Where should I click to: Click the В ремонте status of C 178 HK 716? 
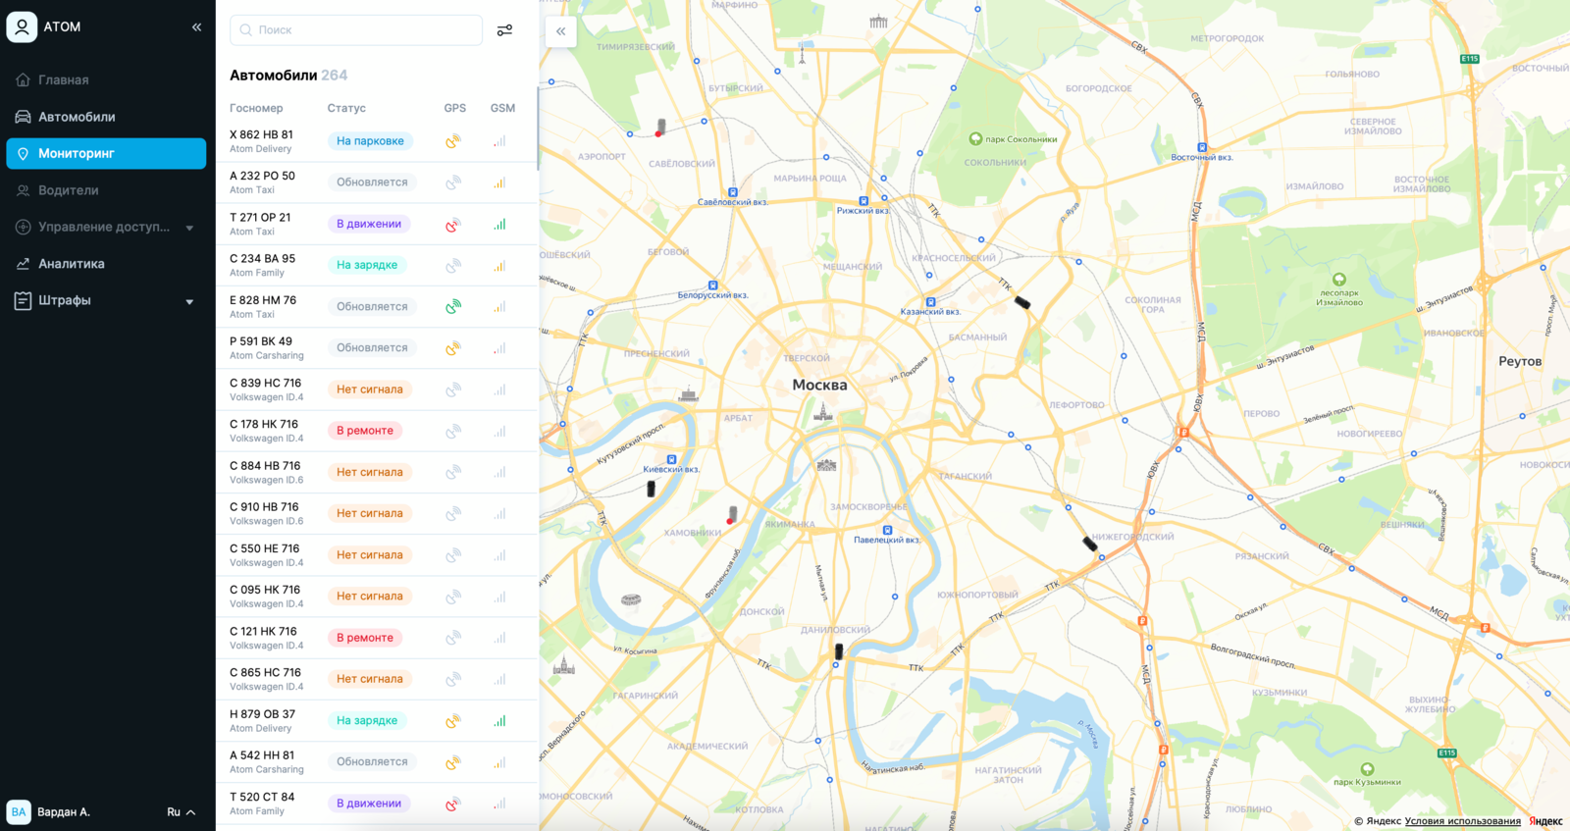point(365,431)
